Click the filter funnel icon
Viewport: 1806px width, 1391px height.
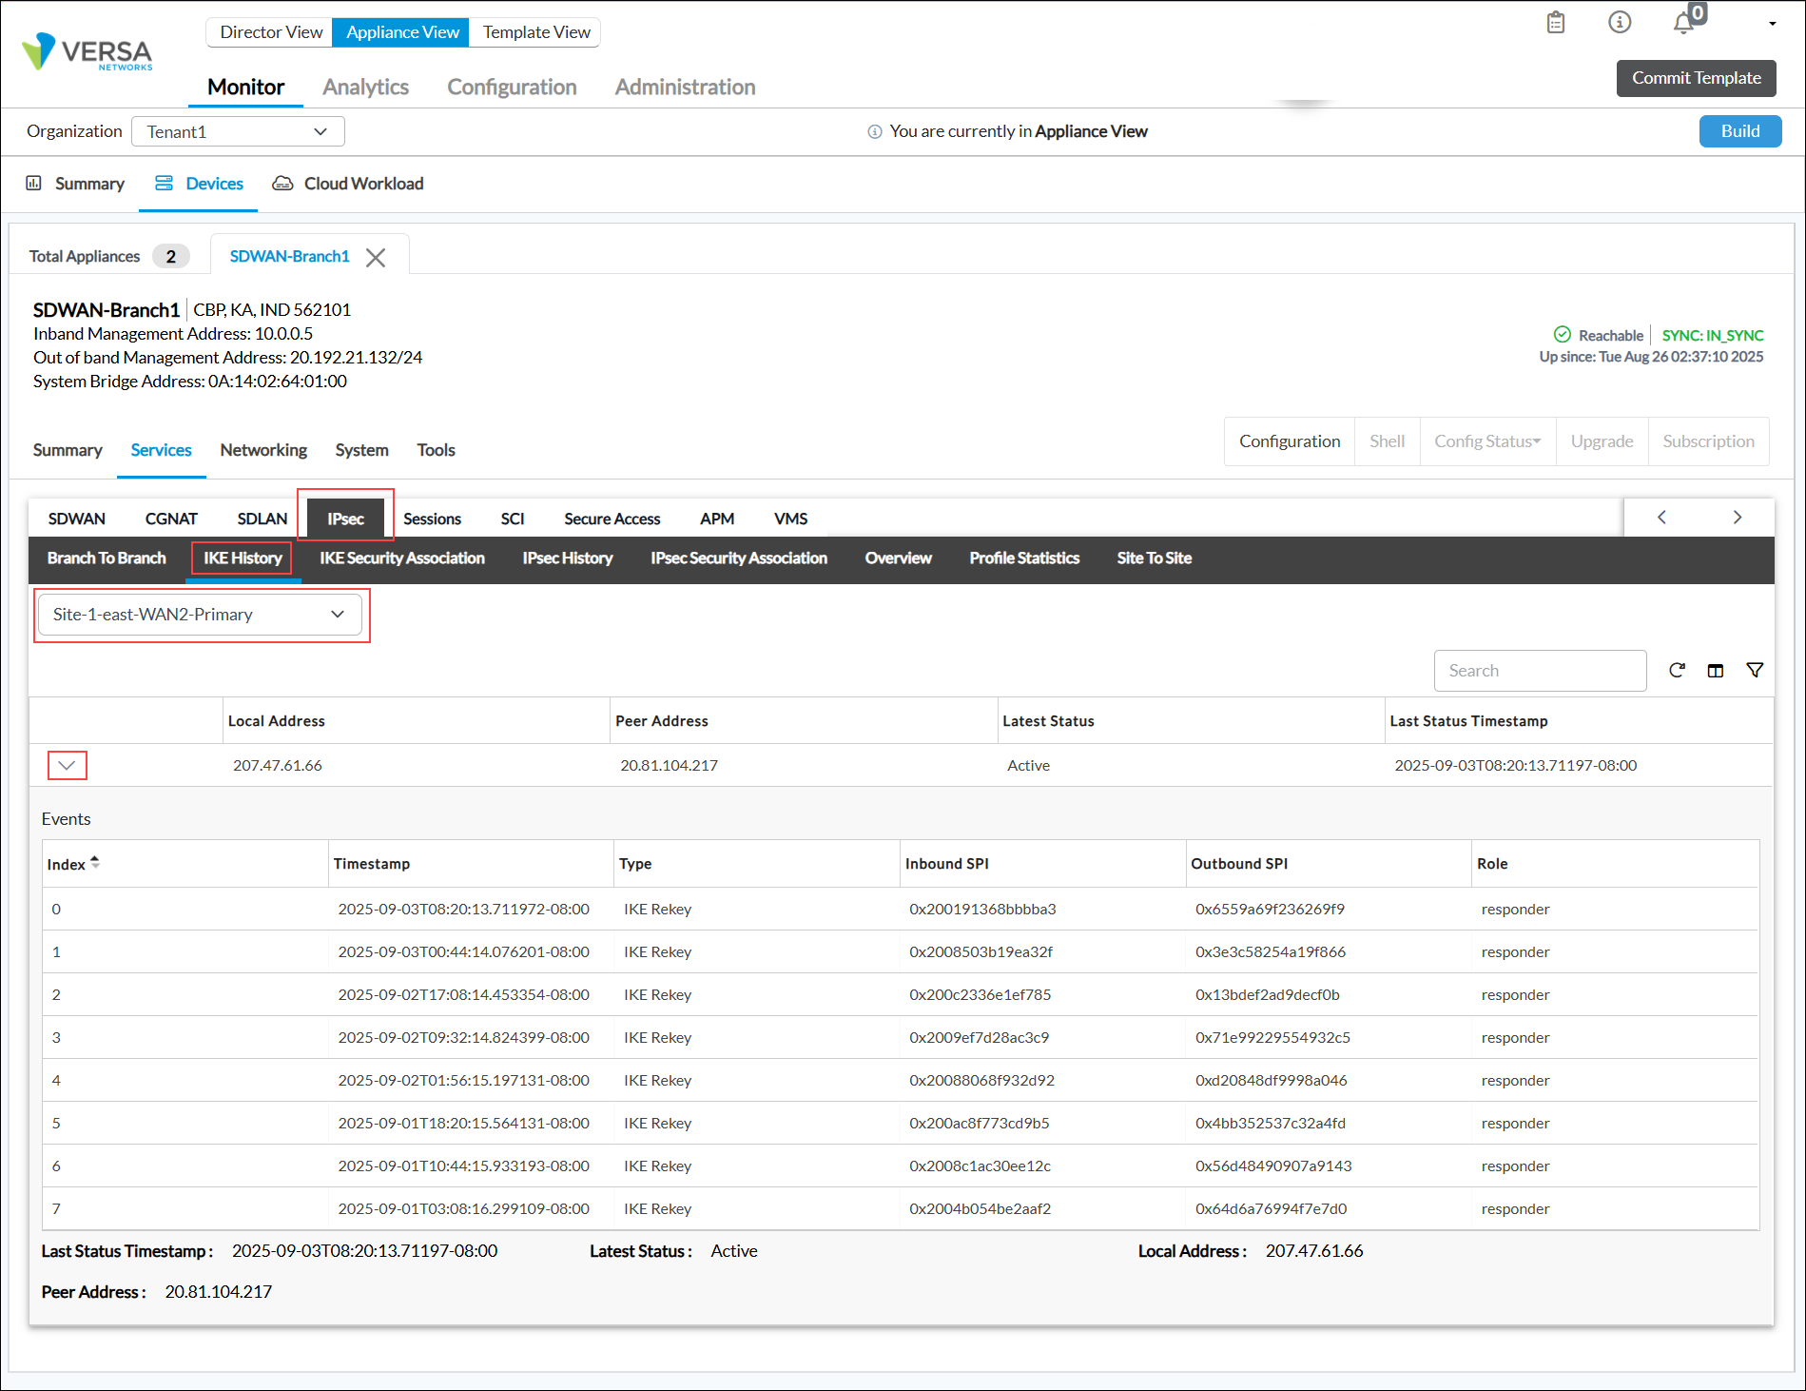[x=1755, y=671]
